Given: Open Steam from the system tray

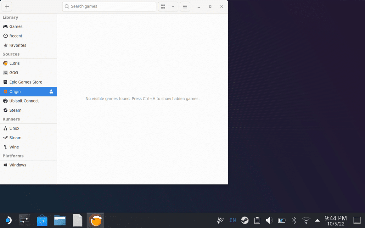Looking at the screenshot, I should click(245, 220).
